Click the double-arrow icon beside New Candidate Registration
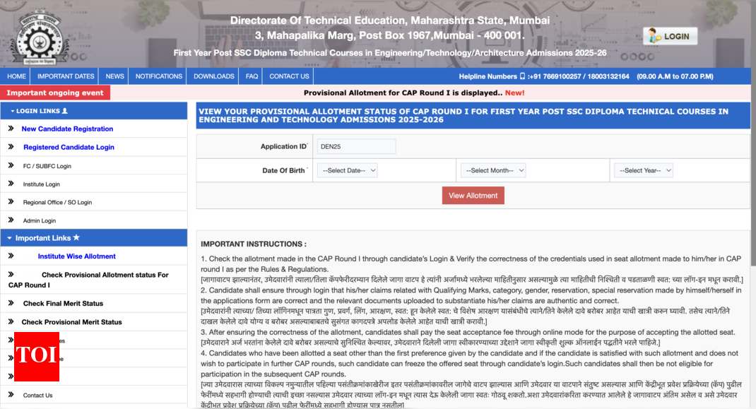Image resolution: width=756 pixels, height=409 pixels. 11,129
